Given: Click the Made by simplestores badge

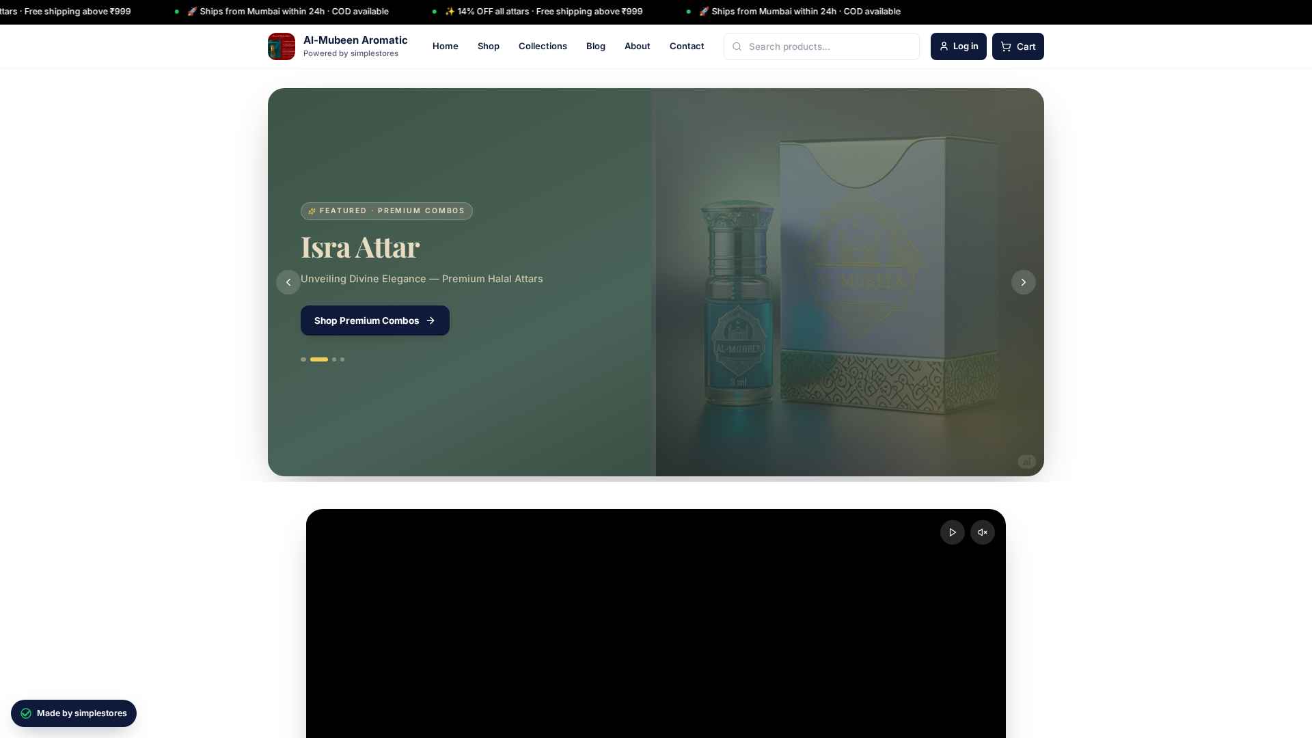Looking at the screenshot, I should [x=74, y=713].
